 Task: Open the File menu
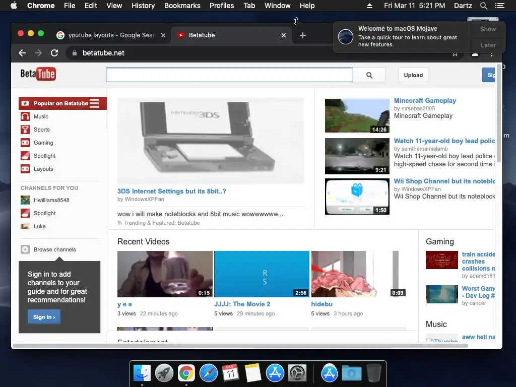click(70, 6)
